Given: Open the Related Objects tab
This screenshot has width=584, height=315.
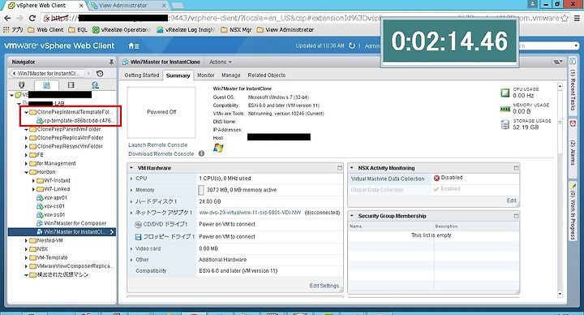Looking at the screenshot, I should [266, 76].
